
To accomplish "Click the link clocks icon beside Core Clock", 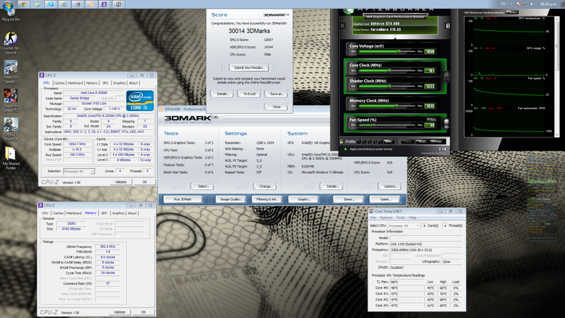I will coord(446,76).
